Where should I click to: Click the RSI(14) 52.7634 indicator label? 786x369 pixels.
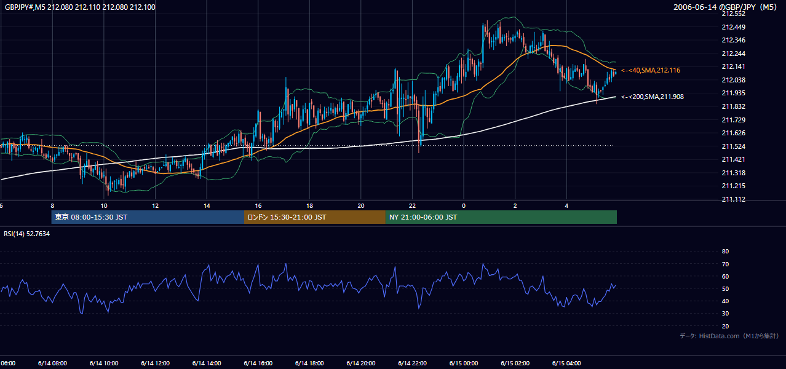[27, 234]
